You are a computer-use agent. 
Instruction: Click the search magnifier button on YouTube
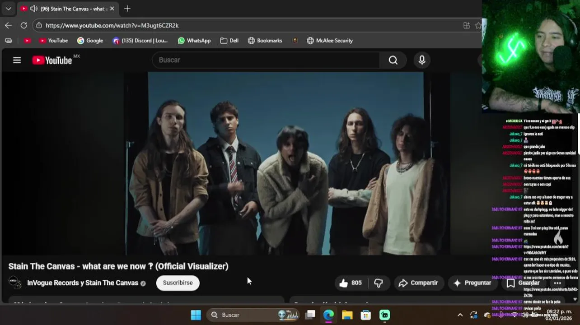[x=393, y=60]
